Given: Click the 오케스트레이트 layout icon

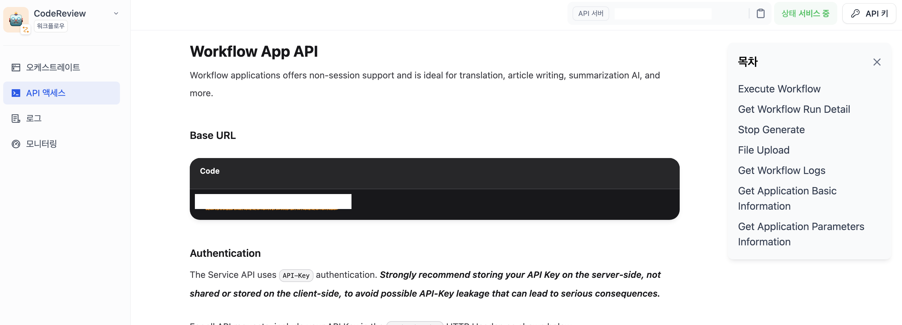Looking at the screenshot, I should click(x=16, y=67).
